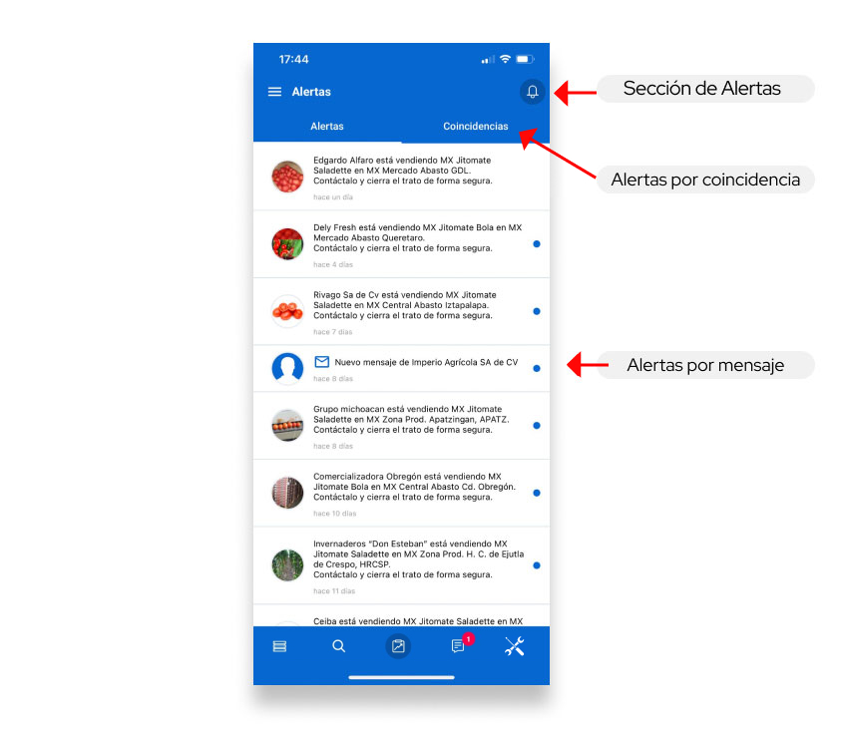Open the Ceiba selling alert
The image size is (847, 729).
coord(417,620)
